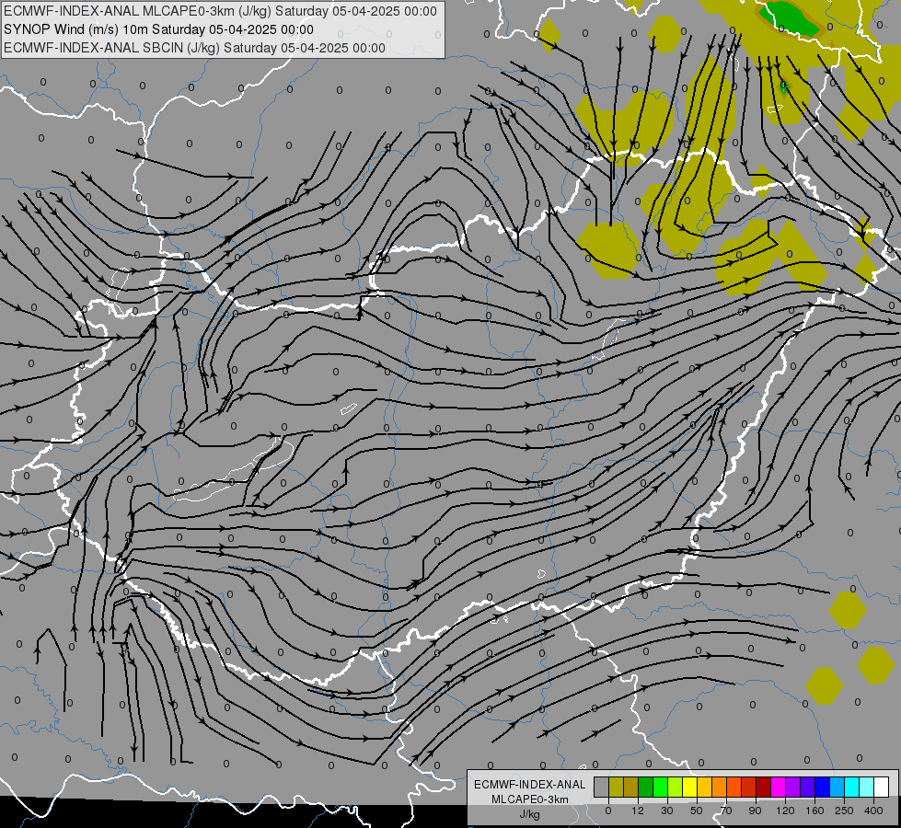Viewport: 901px width, 828px height.
Task: Click the J/kg unit label in the legend
Action: click(530, 813)
